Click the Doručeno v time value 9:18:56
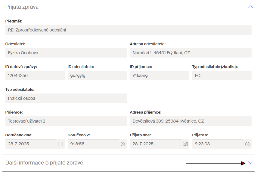Image resolution: width=257 pixels, height=175 pixels. point(77,144)
